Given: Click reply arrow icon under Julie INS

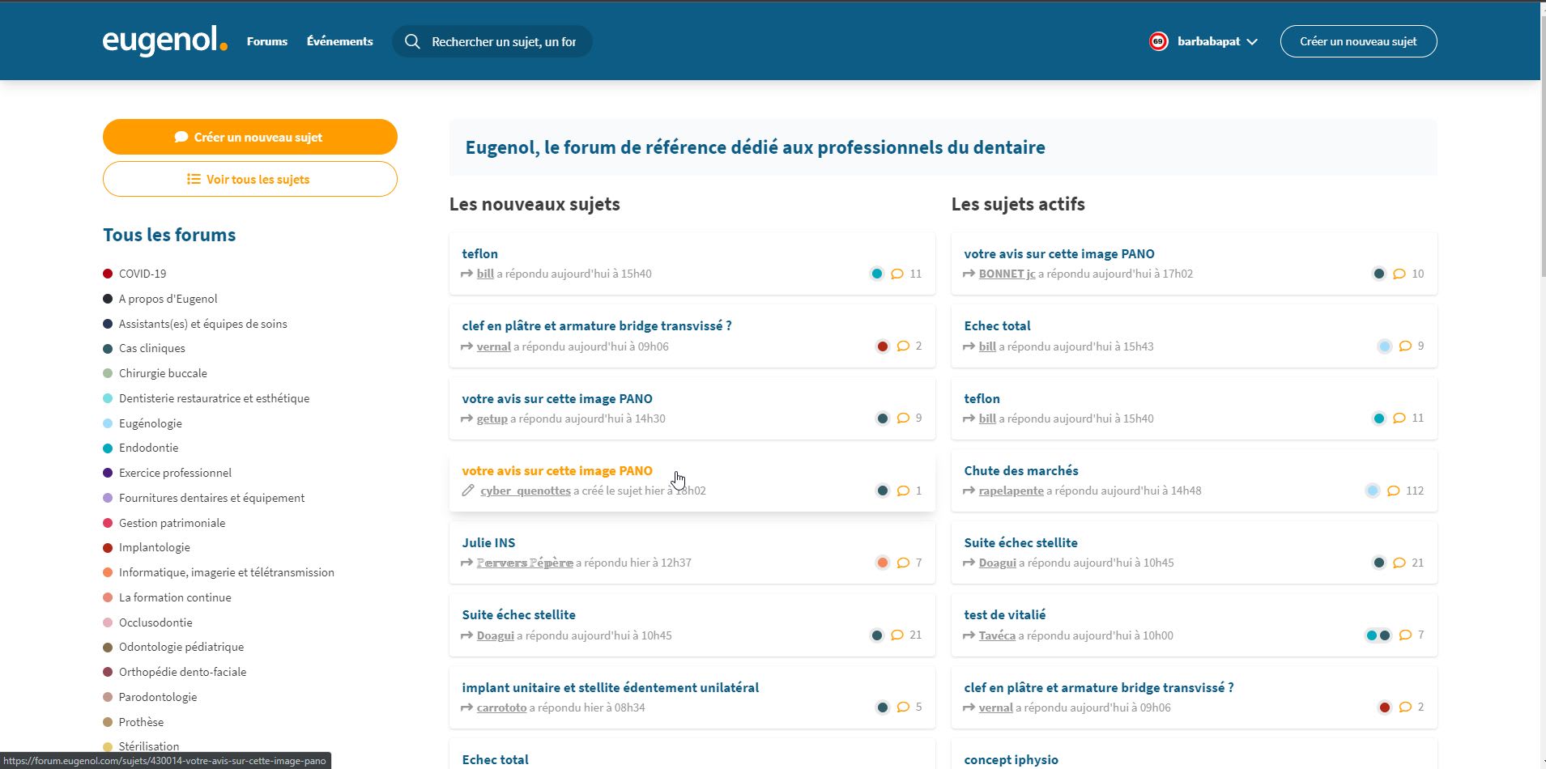Looking at the screenshot, I should point(466,563).
